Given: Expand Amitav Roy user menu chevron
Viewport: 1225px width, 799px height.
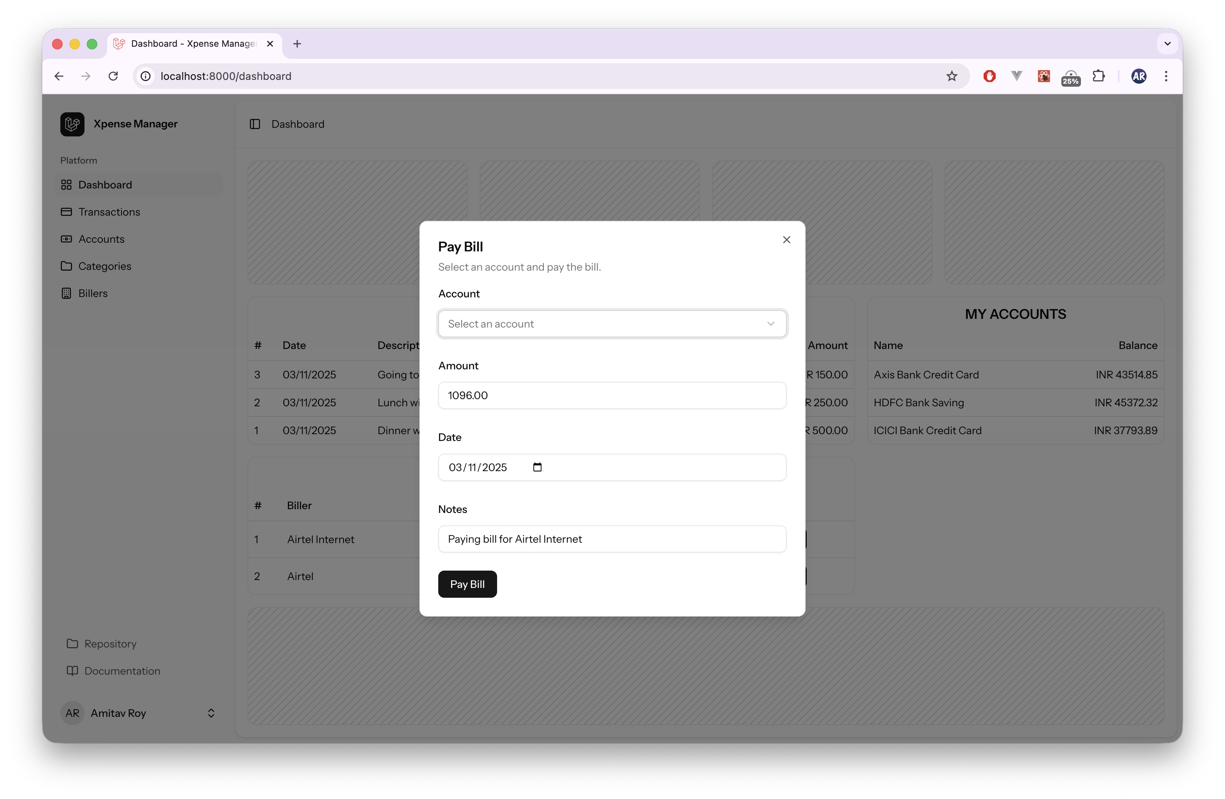Looking at the screenshot, I should [x=211, y=713].
